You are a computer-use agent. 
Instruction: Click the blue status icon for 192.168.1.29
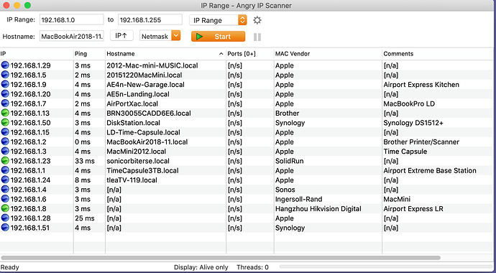pos(5,65)
